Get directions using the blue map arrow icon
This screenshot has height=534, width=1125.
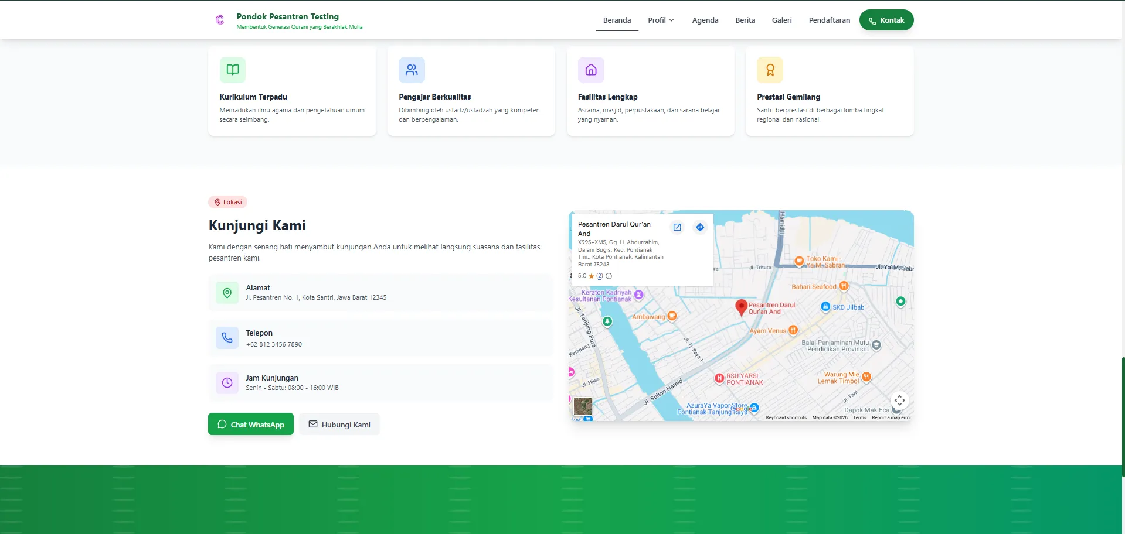click(700, 227)
